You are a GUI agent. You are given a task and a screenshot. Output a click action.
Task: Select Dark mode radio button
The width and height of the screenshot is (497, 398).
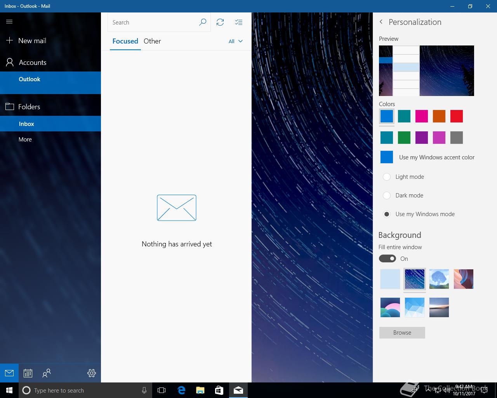point(387,196)
